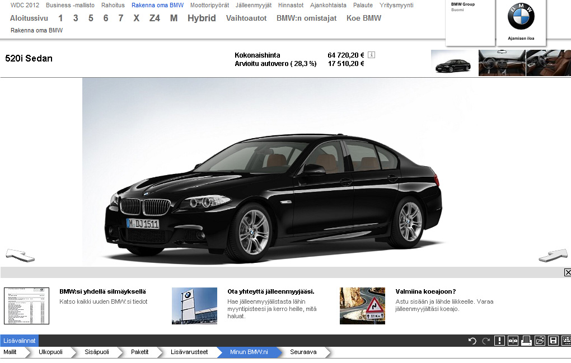Click the price info icon beside Kokonaishinta
The width and height of the screenshot is (571, 363).
click(371, 55)
